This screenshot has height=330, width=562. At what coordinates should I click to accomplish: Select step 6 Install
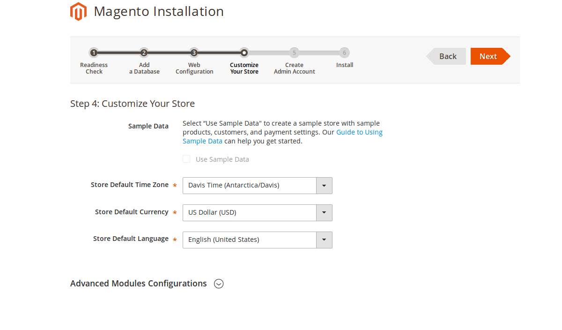coord(345,59)
